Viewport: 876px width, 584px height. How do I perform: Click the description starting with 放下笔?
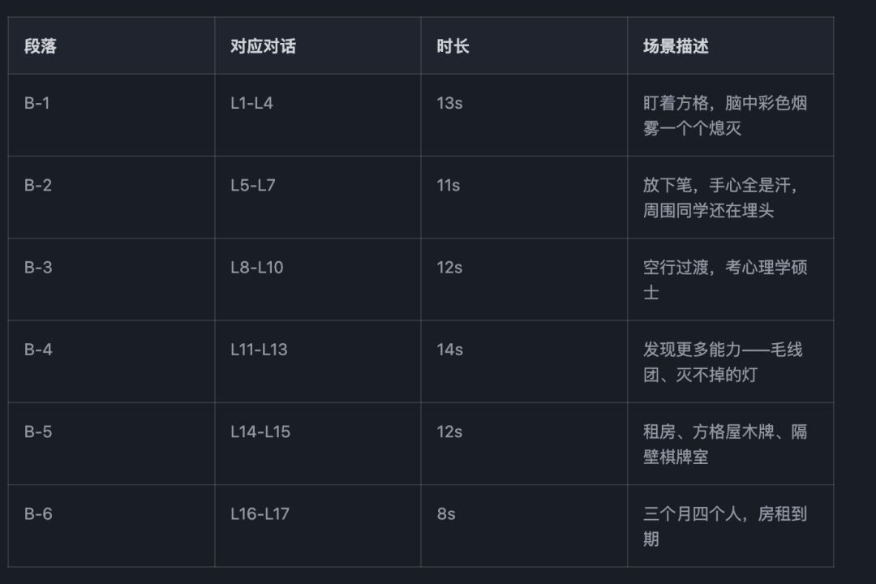click(721, 197)
